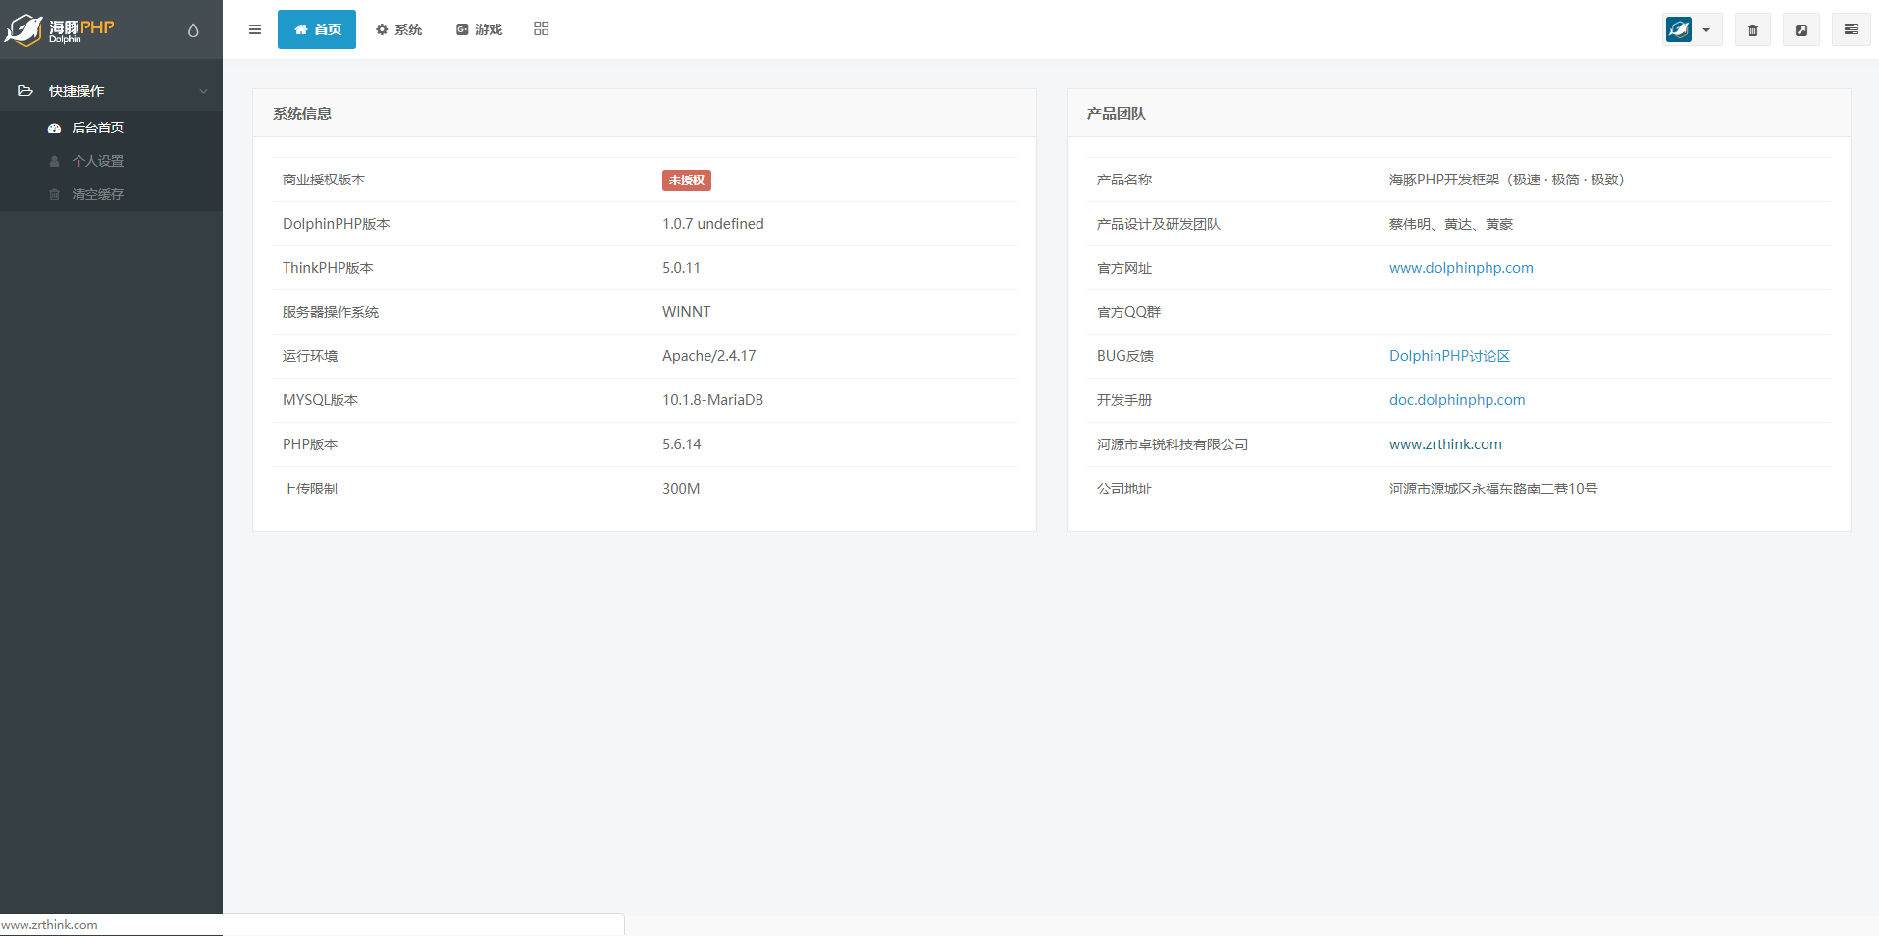Screen dimensions: 1879x936
Task: Click the red 未授权 license badge
Action: (686, 181)
